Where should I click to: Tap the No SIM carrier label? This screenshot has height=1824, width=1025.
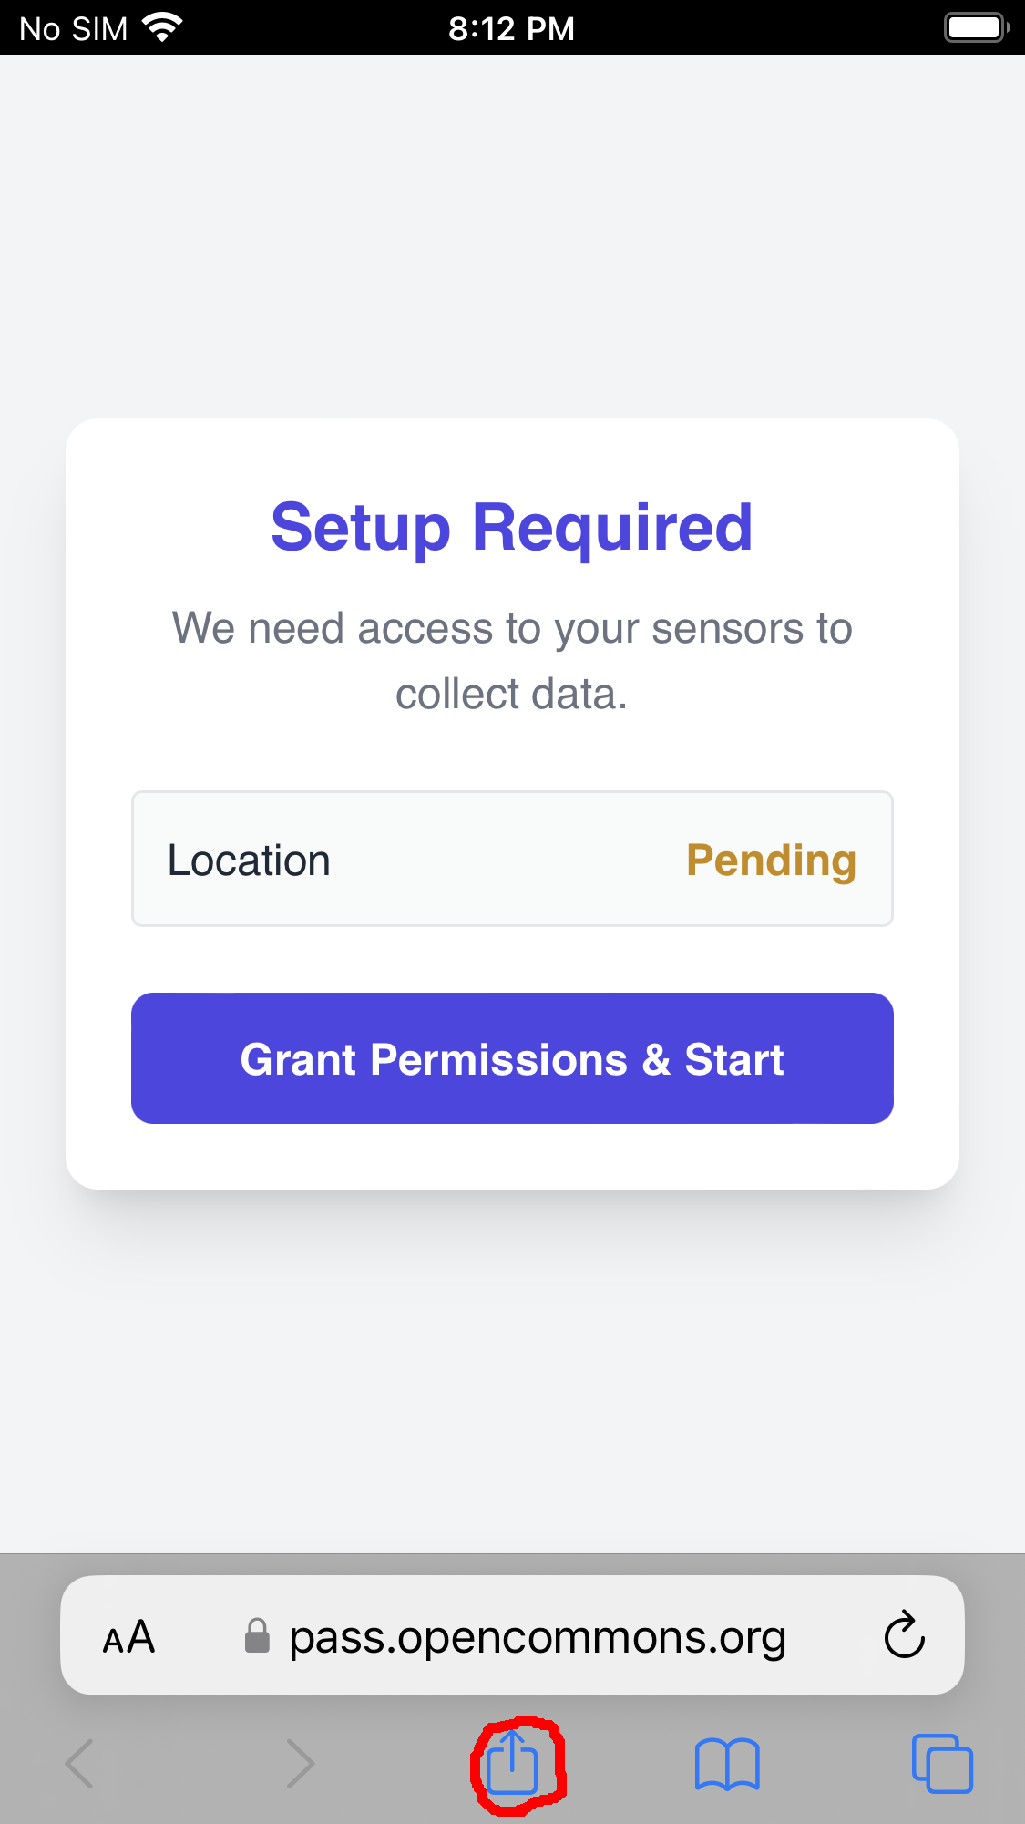point(74,28)
